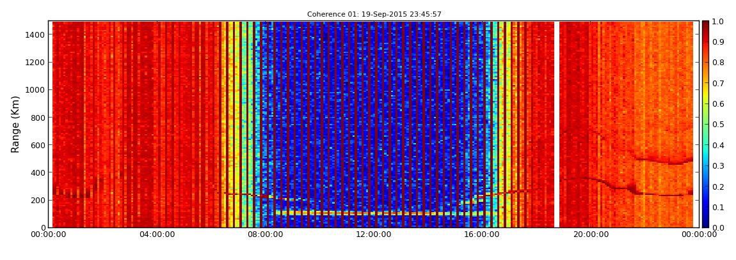This screenshot has height=260, width=736.
Task: Click the 1200 range tick label
Action: pos(36,63)
